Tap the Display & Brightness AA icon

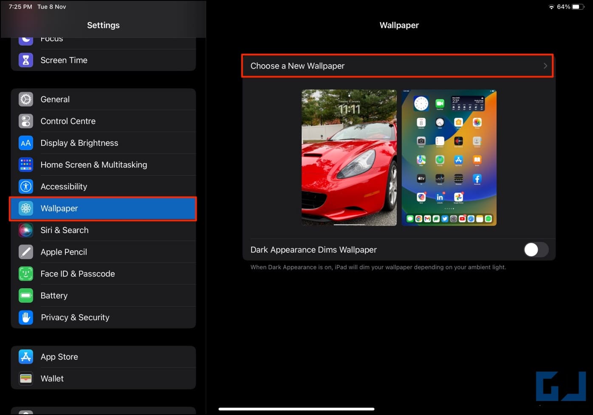click(x=26, y=143)
